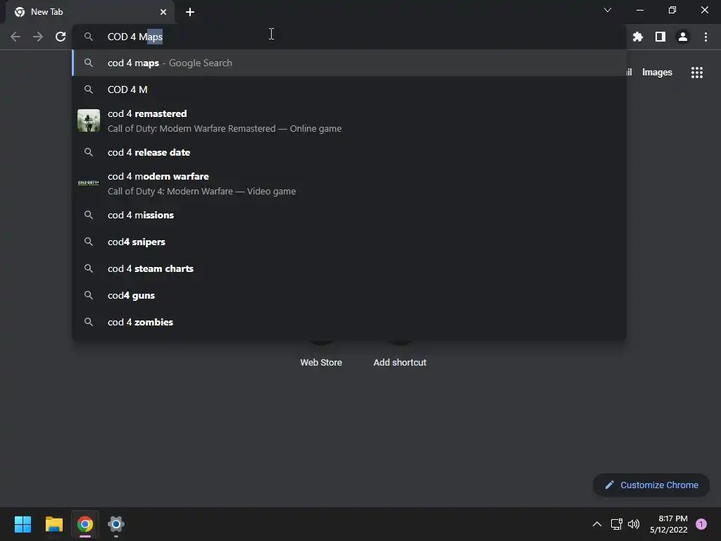
Task: Open File Explorer from the taskbar
Action: pos(54,524)
